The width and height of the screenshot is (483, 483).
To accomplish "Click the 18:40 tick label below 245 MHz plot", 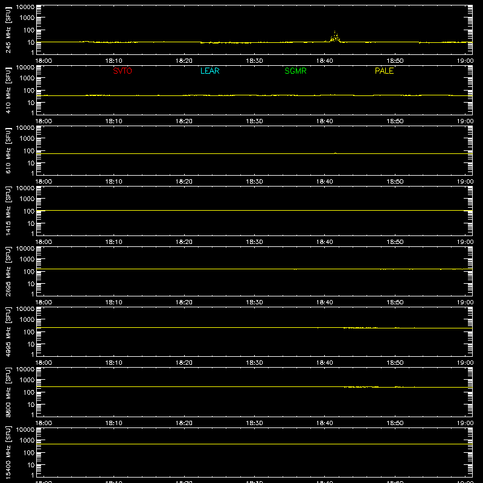I will point(324,61).
